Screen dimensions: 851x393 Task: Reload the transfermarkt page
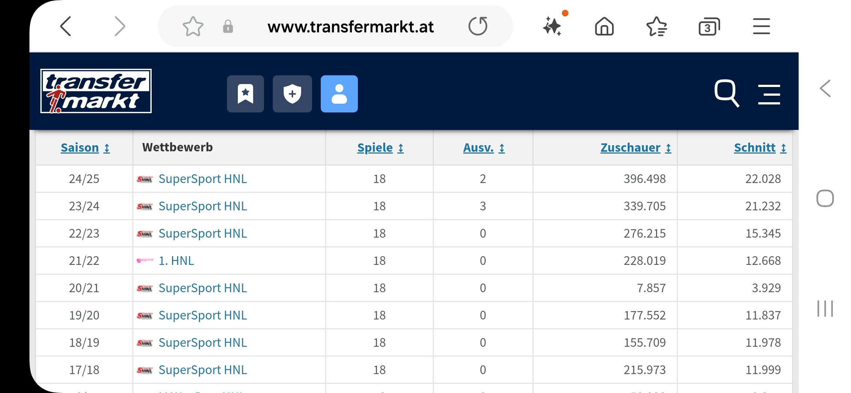click(478, 26)
